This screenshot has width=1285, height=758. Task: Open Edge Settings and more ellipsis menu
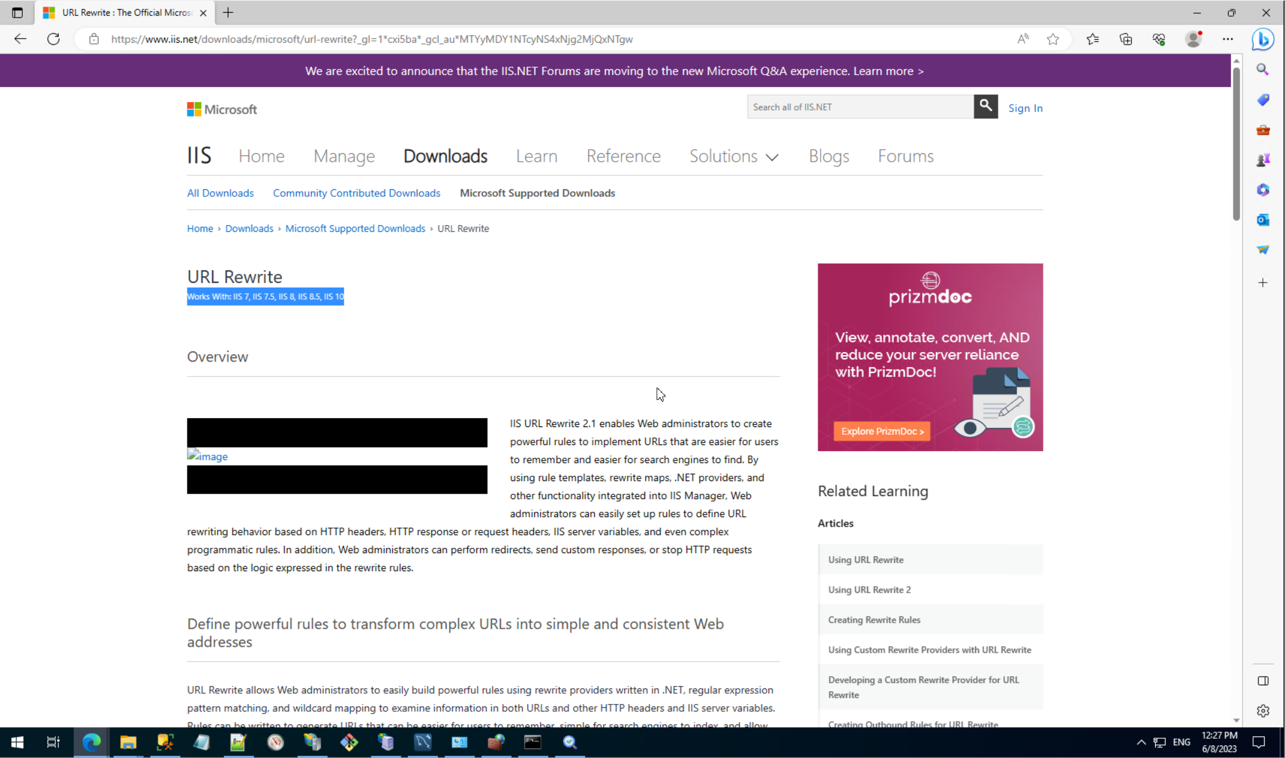pyautogui.click(x=1227, y=39)
